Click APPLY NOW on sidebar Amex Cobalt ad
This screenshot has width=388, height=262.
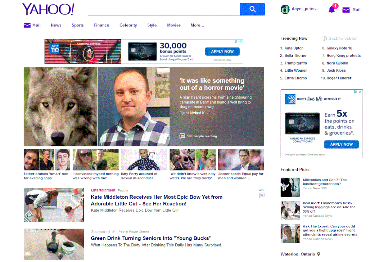click(342, 144)
